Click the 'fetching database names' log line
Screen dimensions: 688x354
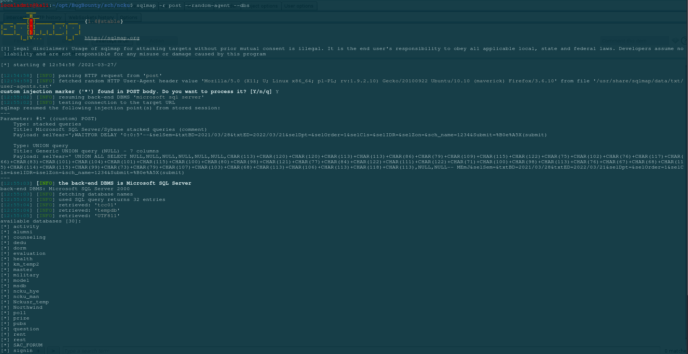click(x=67, y=194)
